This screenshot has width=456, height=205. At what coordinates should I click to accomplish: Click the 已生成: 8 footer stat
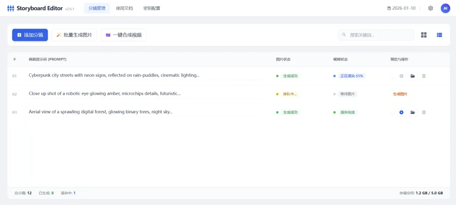click(x=46, y=193)
